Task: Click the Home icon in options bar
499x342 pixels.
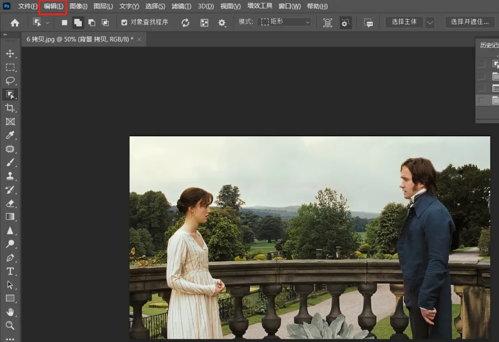Action: [x=15, y=23]
